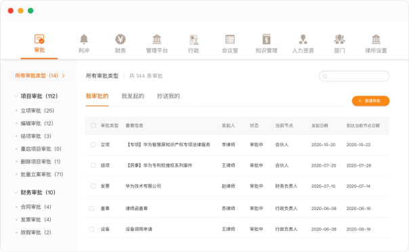
Task: Check the 设备 设备领用申请 row checkbox
Action: coord(91,229)
